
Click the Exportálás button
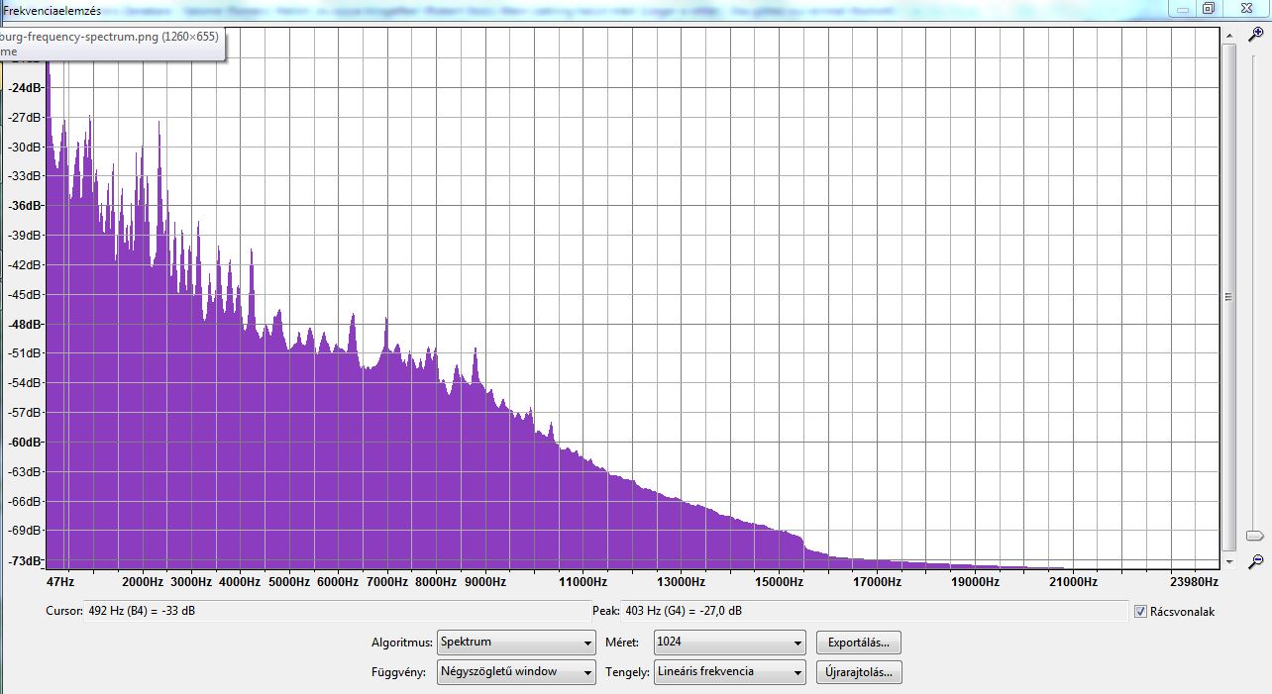tap(858, 643)
